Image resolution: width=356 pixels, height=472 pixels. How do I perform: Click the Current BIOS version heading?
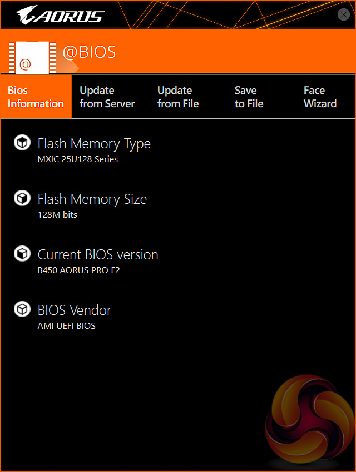(x=98, y=255)
